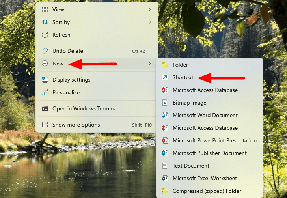Click the grid icon beside View
The image size is (287, 198).
point(45,9)
